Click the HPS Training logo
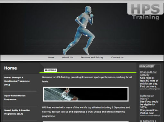Image resolution: width=164 pixels, height=122 pixels. [145, 12]
